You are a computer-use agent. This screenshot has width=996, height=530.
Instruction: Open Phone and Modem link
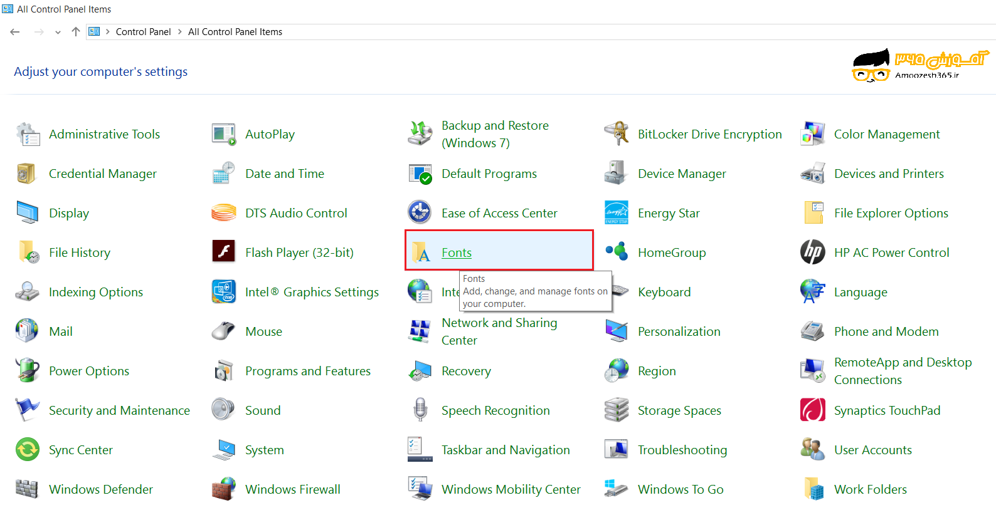pyautogui.click(x=886, y=331)
